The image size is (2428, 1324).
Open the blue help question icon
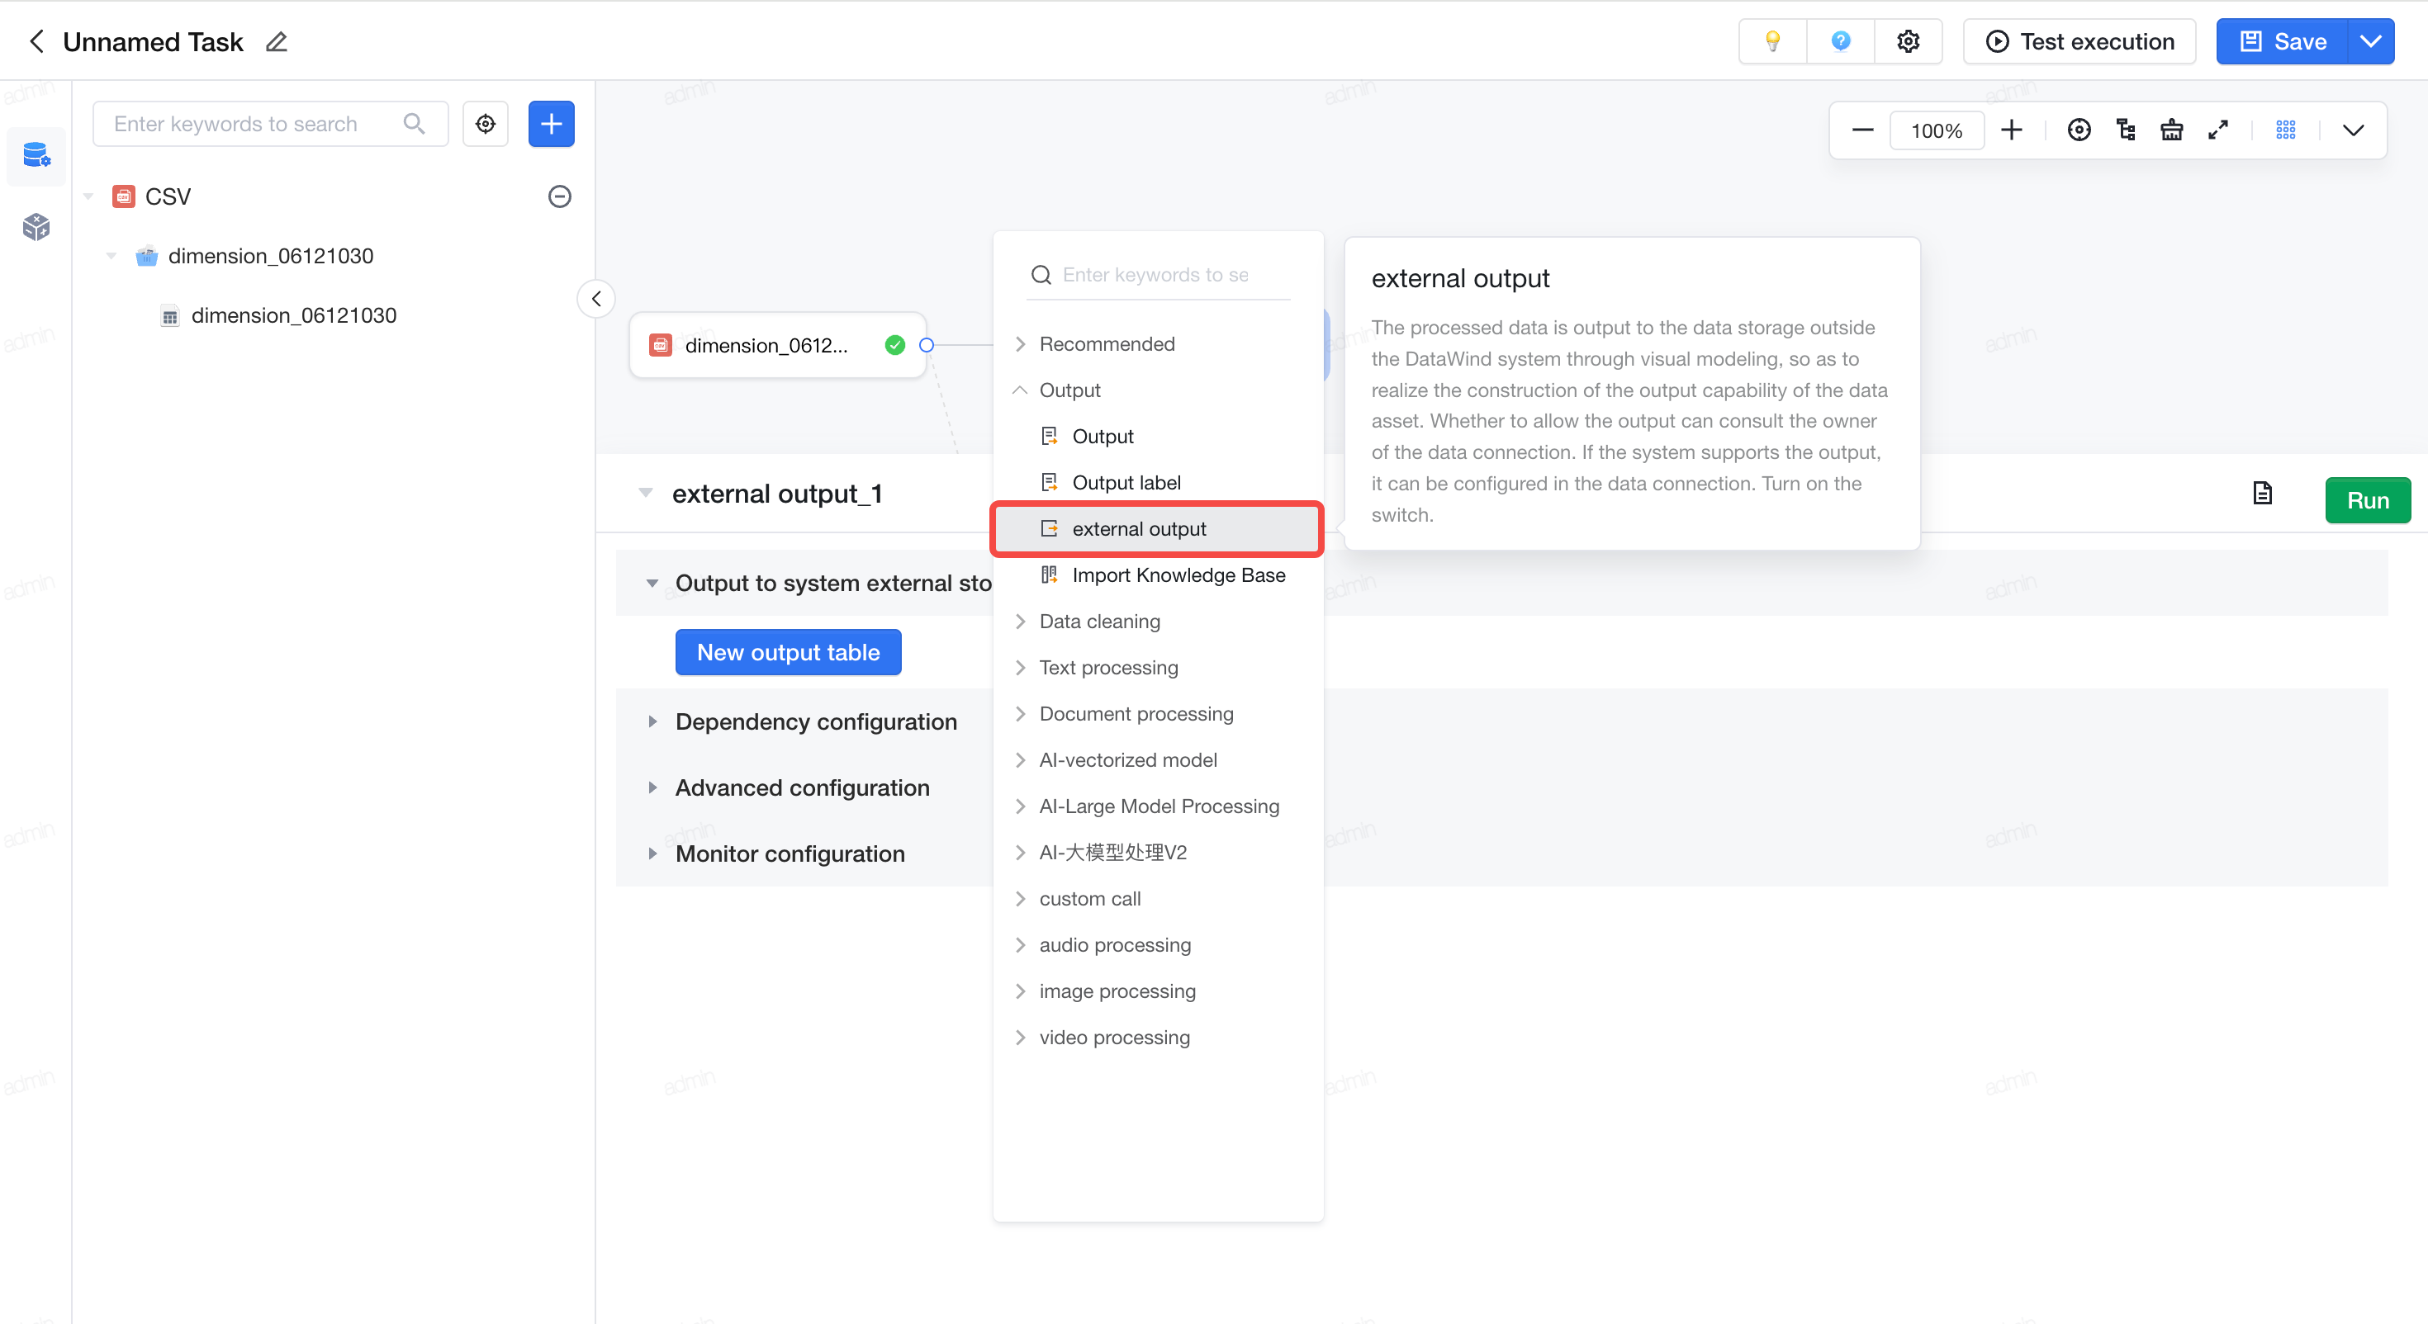click(1840, 41)
